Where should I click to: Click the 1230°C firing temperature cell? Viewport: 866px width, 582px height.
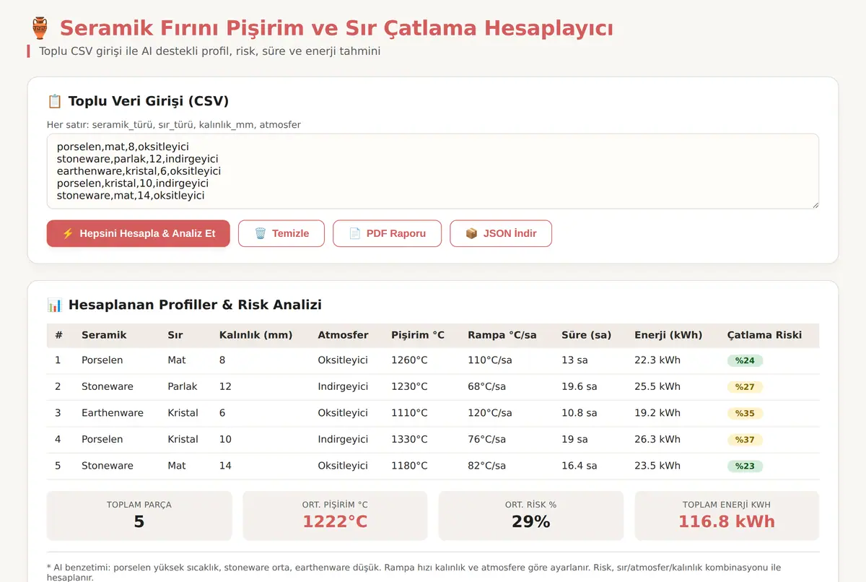pyautogui.click(x=409, y=386)
